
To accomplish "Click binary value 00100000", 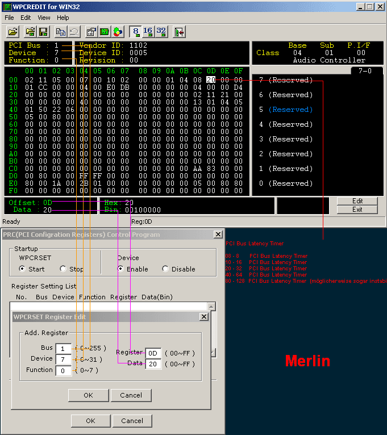I will pos(143,210).
